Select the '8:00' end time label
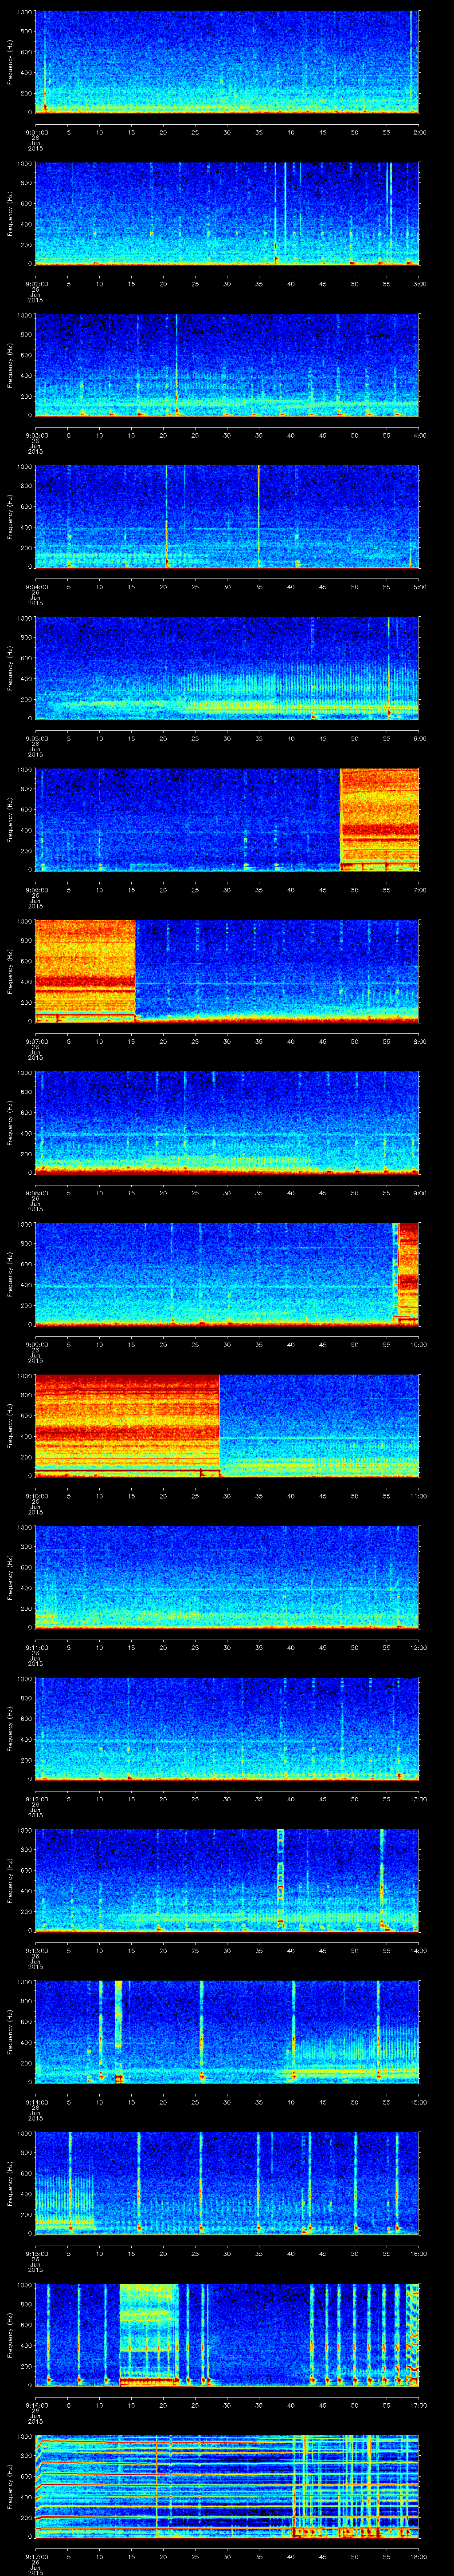 (x=420, y=1041)
